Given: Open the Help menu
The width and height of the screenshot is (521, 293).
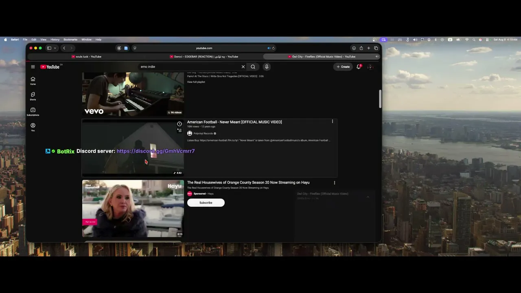Looking at the screenshot, I should coord(99,39).
